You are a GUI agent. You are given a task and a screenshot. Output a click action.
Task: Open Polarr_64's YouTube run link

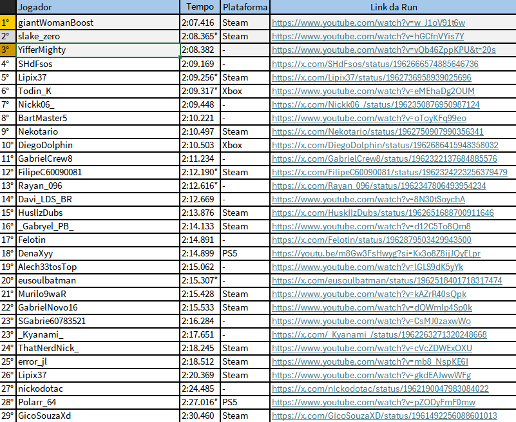[x=374, y=402]
